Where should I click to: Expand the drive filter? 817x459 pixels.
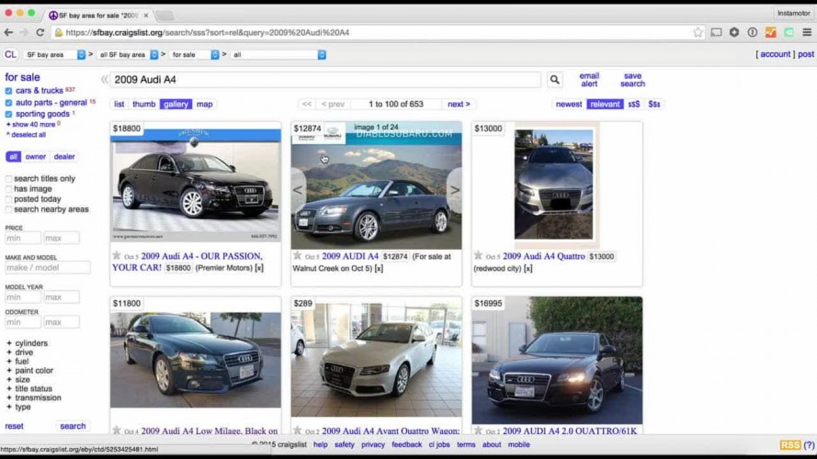(19, 353)
